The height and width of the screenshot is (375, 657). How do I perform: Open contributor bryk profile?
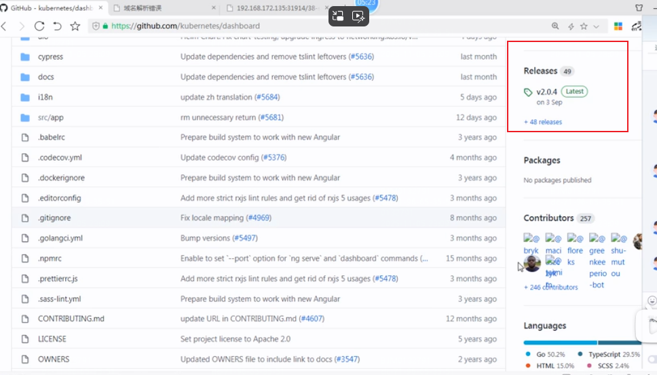(531, 244)
